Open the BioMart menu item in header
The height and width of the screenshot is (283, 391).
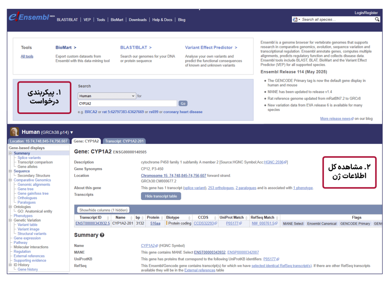point(117,20)
